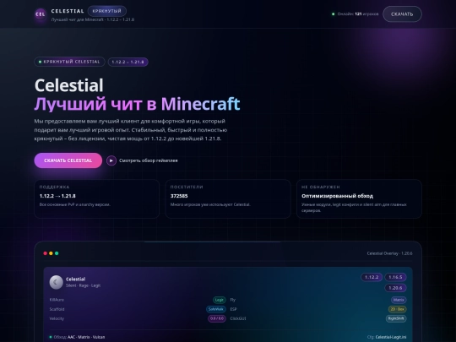Click the Velocity module label
This screenshot has height=342, width=456.
pos(57,318)
